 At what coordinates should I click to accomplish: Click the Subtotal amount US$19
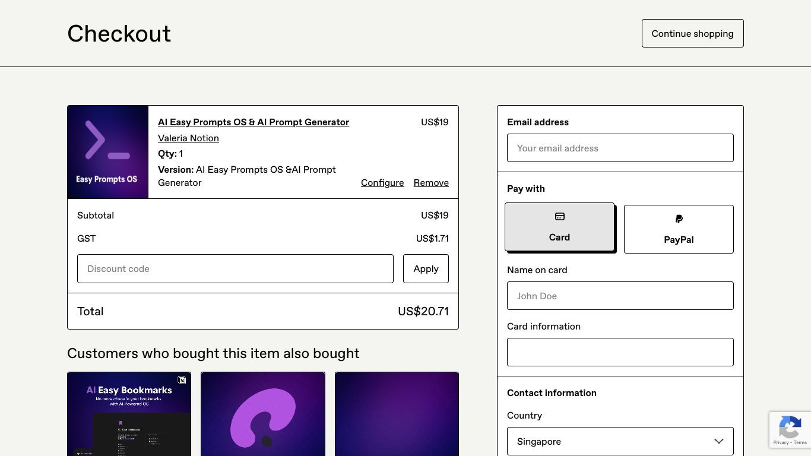pyautogui.click(x=435, y=215)
